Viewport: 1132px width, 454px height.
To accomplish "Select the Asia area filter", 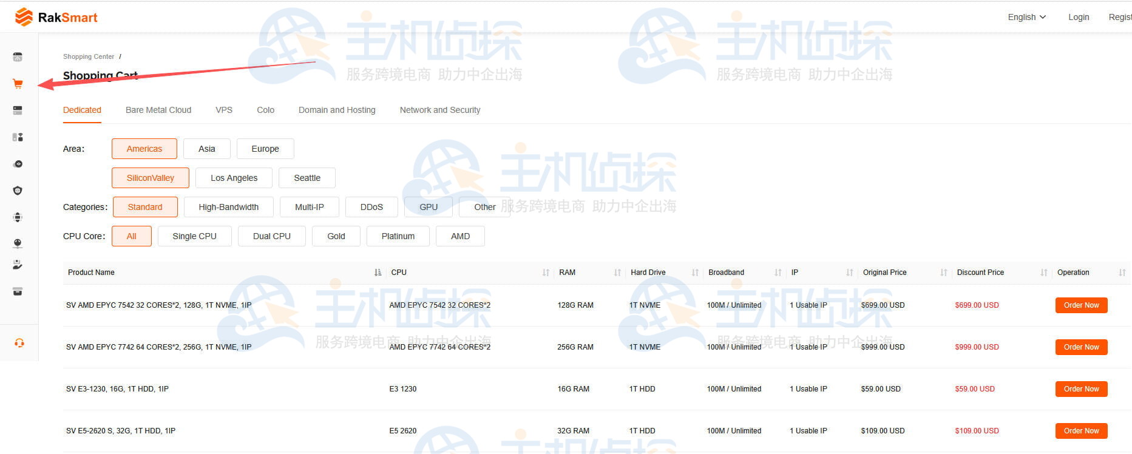I will [x=207, y=149].
